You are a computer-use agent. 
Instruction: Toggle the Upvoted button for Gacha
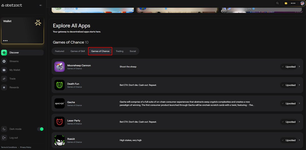[x=288, y=103]
